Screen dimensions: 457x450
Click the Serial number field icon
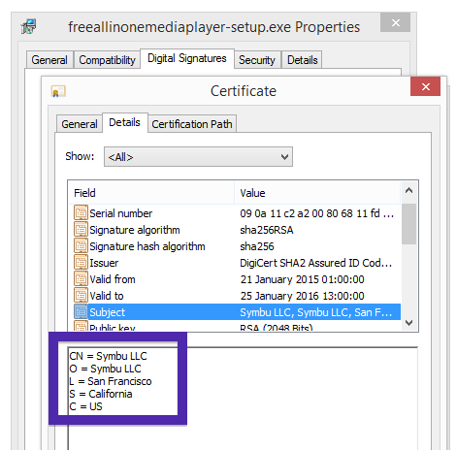[81, 213]
